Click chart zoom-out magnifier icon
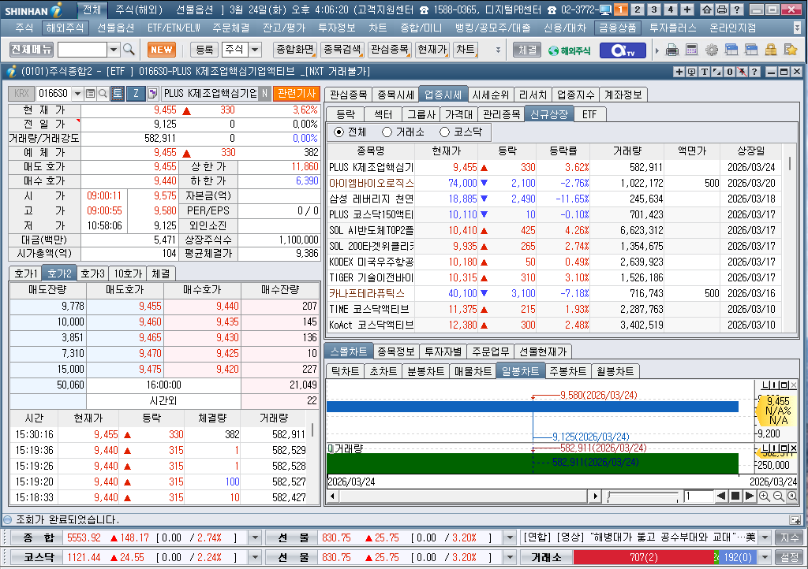Screen dimensions: 808x569 coord(778,496)
